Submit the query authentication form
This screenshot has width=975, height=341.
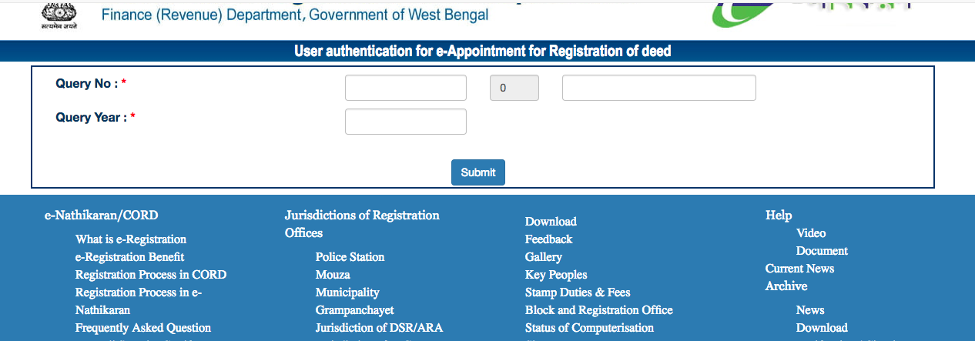478,172
